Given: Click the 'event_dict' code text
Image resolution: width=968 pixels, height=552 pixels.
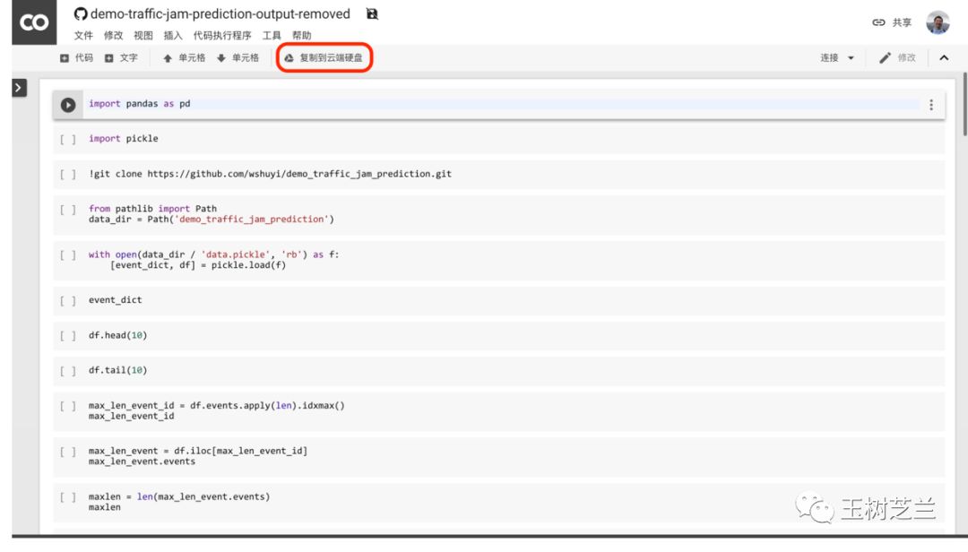Looking at the screenshot, I should click(115, 300).
